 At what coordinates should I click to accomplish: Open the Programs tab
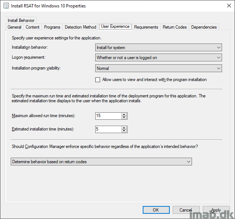52,27
